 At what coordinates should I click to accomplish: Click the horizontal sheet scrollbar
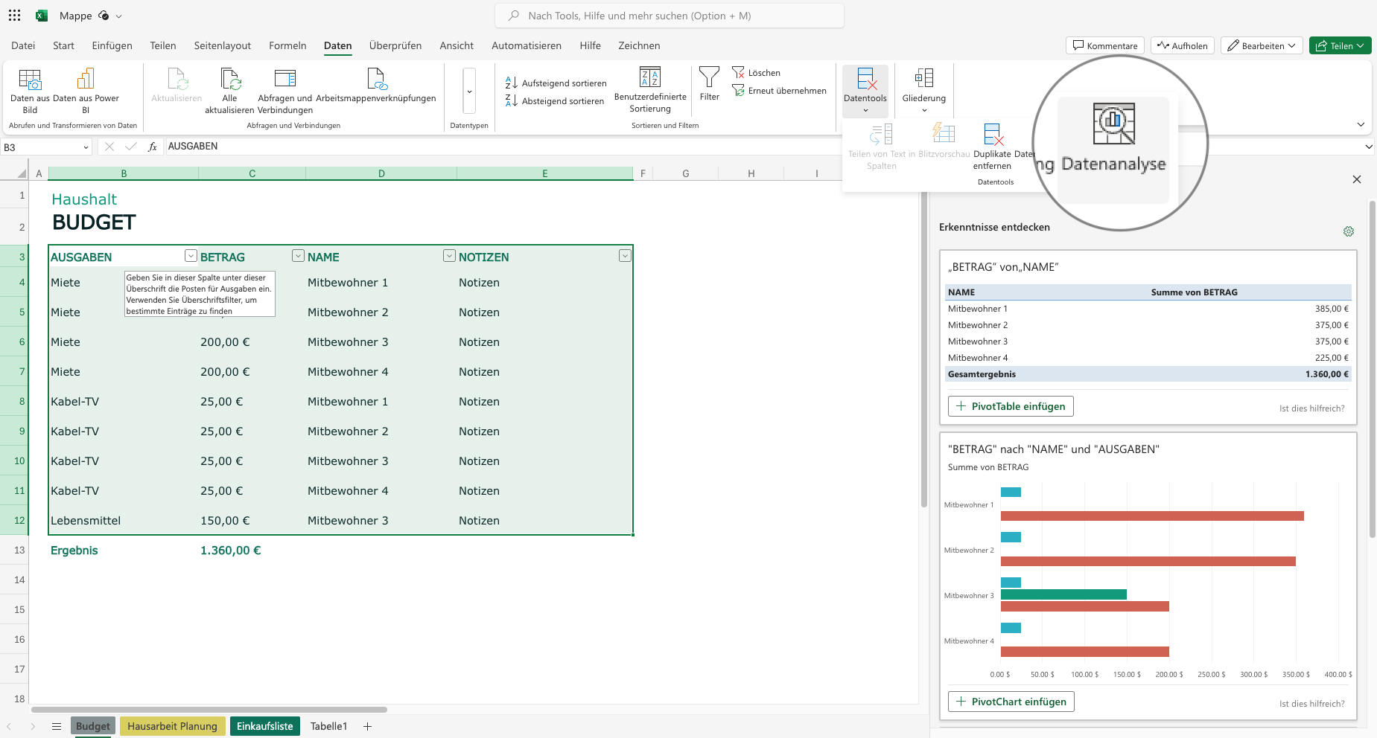(x=209, y=710)
